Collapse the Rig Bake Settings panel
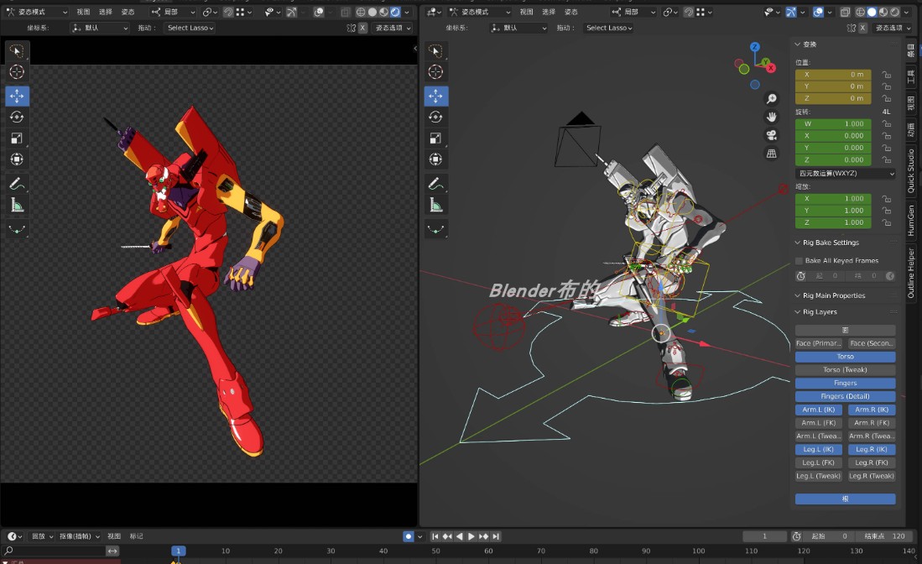The height and width of the screenshot is (564, 922). [831, 243]
